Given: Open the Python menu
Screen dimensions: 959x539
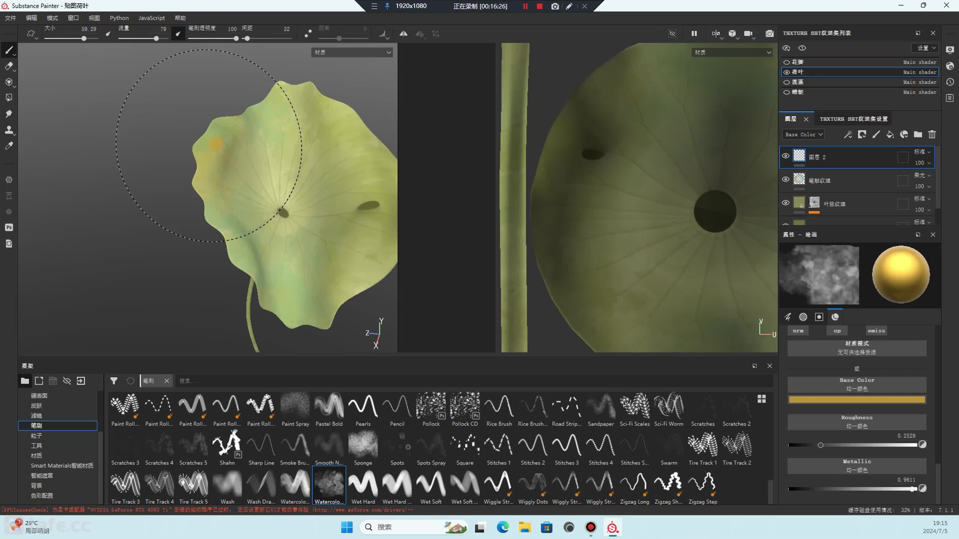Looking at the screenshot, I should (119, 18).
